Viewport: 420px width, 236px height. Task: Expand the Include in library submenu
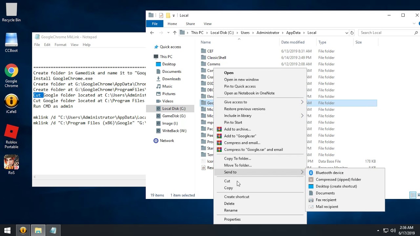click(x=302, y=115)
